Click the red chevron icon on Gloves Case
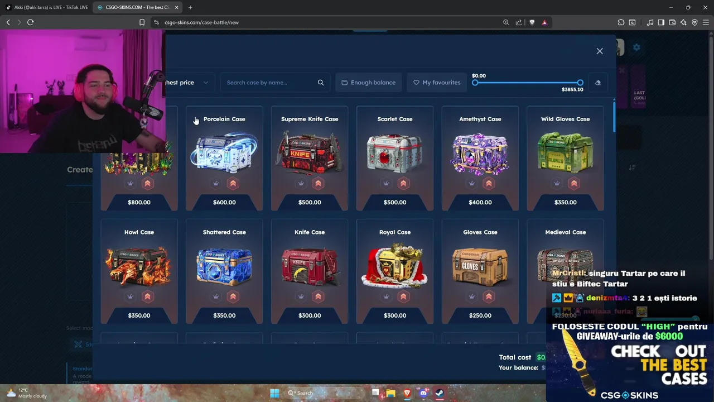This screenshot has height=402, width=714. [489, 296]
